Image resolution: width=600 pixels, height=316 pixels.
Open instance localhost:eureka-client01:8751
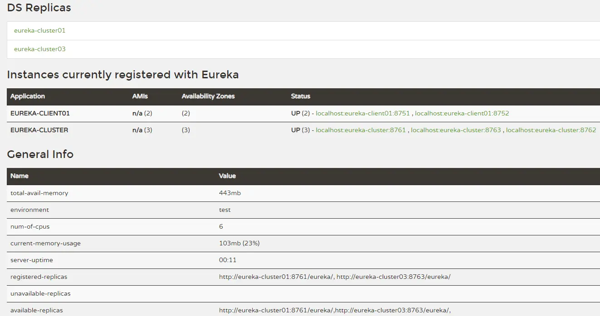point(363,113)
